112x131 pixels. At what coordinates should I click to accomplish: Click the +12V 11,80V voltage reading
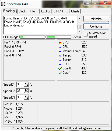(x=14, y=122)
